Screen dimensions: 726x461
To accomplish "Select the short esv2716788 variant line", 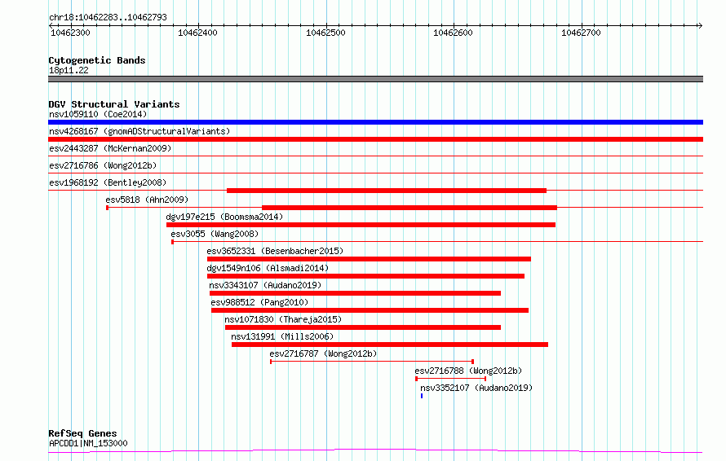I will pyautogui.click(x=450, y=379).
